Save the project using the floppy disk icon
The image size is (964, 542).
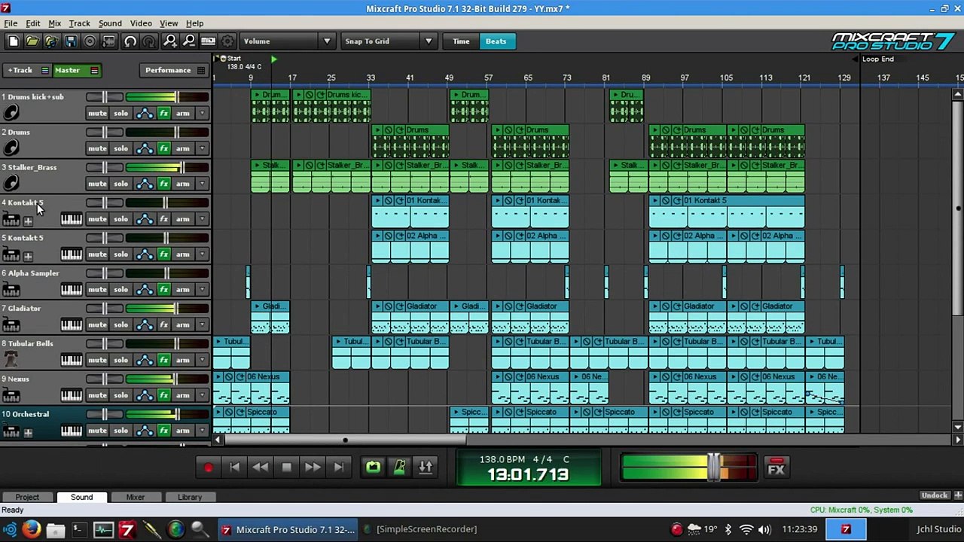[x=71, y=41]
